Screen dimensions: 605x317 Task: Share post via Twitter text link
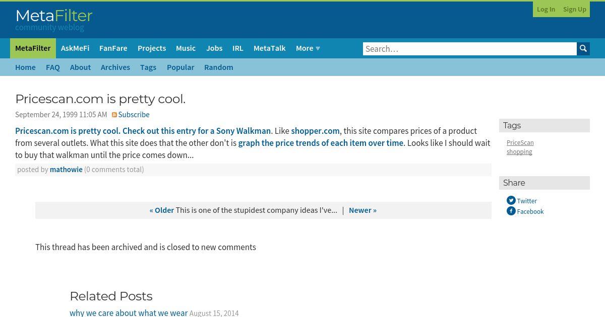(527, 201)
